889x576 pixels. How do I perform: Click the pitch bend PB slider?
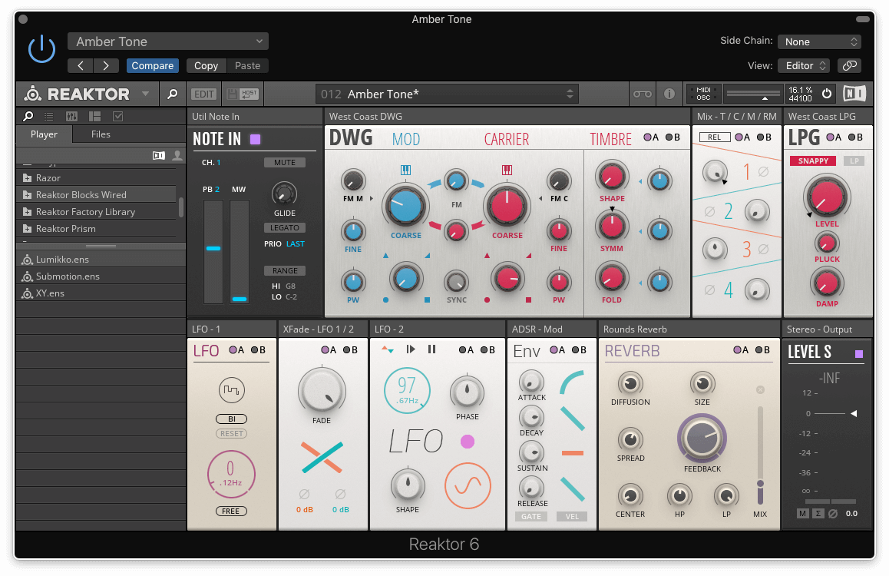[x=213, y=251]
